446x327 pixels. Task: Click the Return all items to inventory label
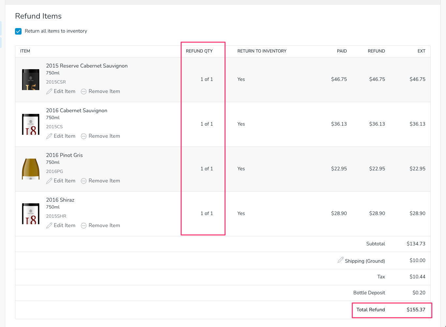56,31
